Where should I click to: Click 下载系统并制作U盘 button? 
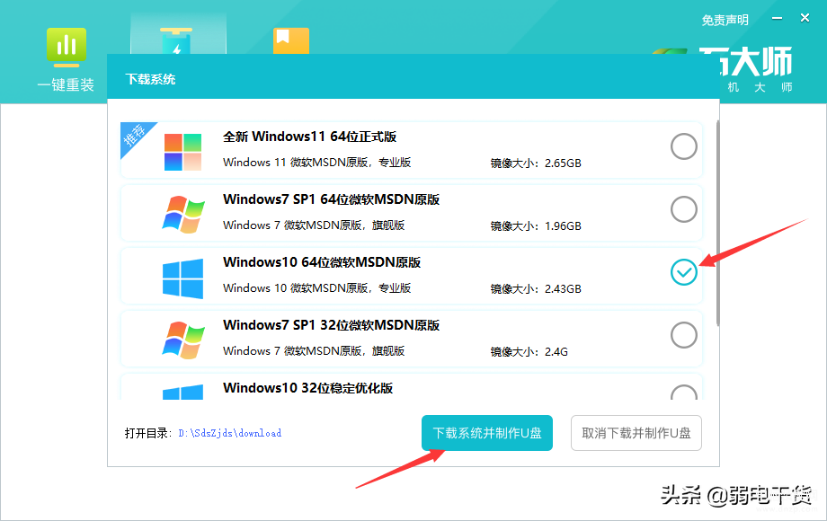[x=487, y=433]
